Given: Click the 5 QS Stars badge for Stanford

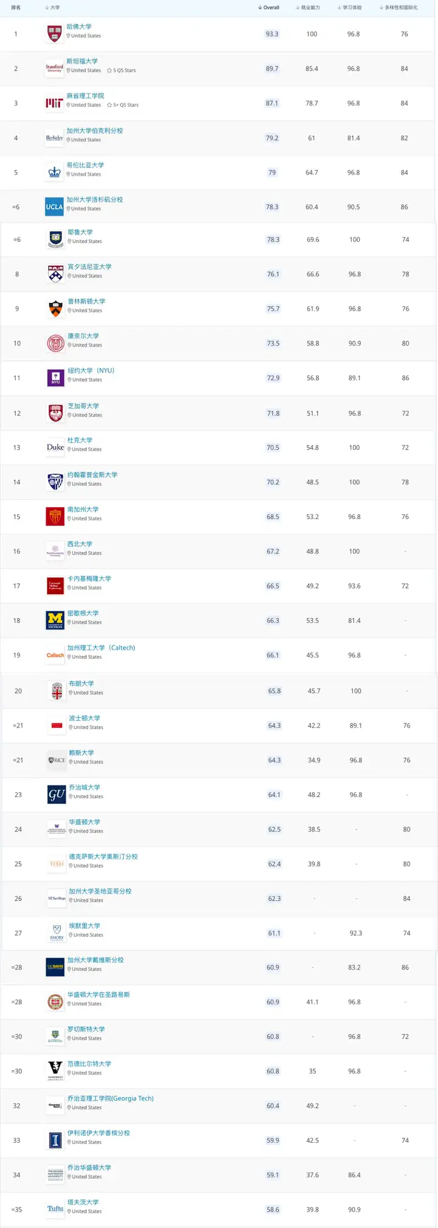Looking at the screenshot, I should pyautogui.click(x=122, y=71).
